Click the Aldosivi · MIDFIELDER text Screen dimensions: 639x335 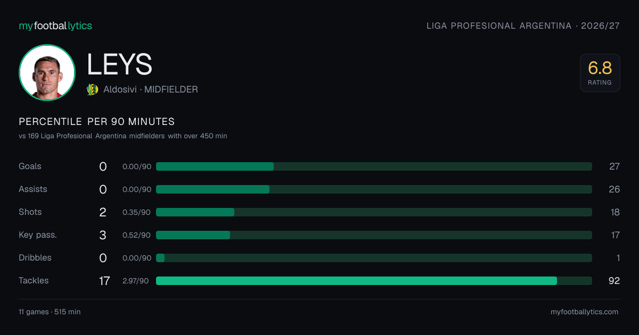click(151, 90)
